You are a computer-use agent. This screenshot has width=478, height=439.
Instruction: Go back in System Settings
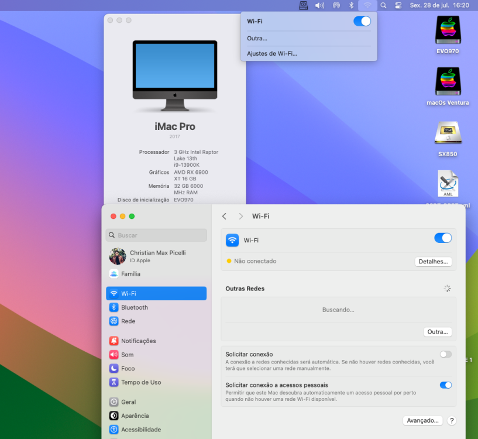(x=224, y=217)
